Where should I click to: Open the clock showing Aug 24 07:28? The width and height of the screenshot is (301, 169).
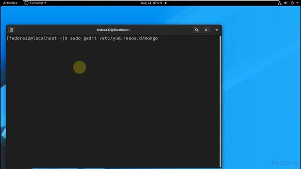151,3
